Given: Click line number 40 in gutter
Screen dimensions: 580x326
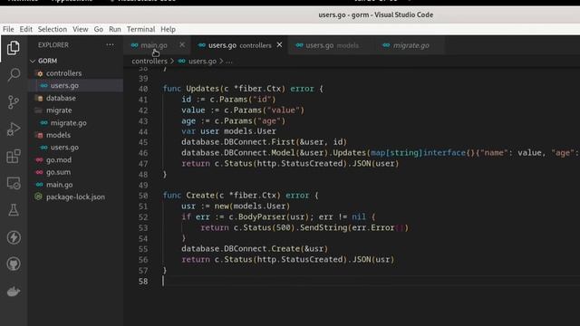Looking at the screenshot, I should click(143, 89).
